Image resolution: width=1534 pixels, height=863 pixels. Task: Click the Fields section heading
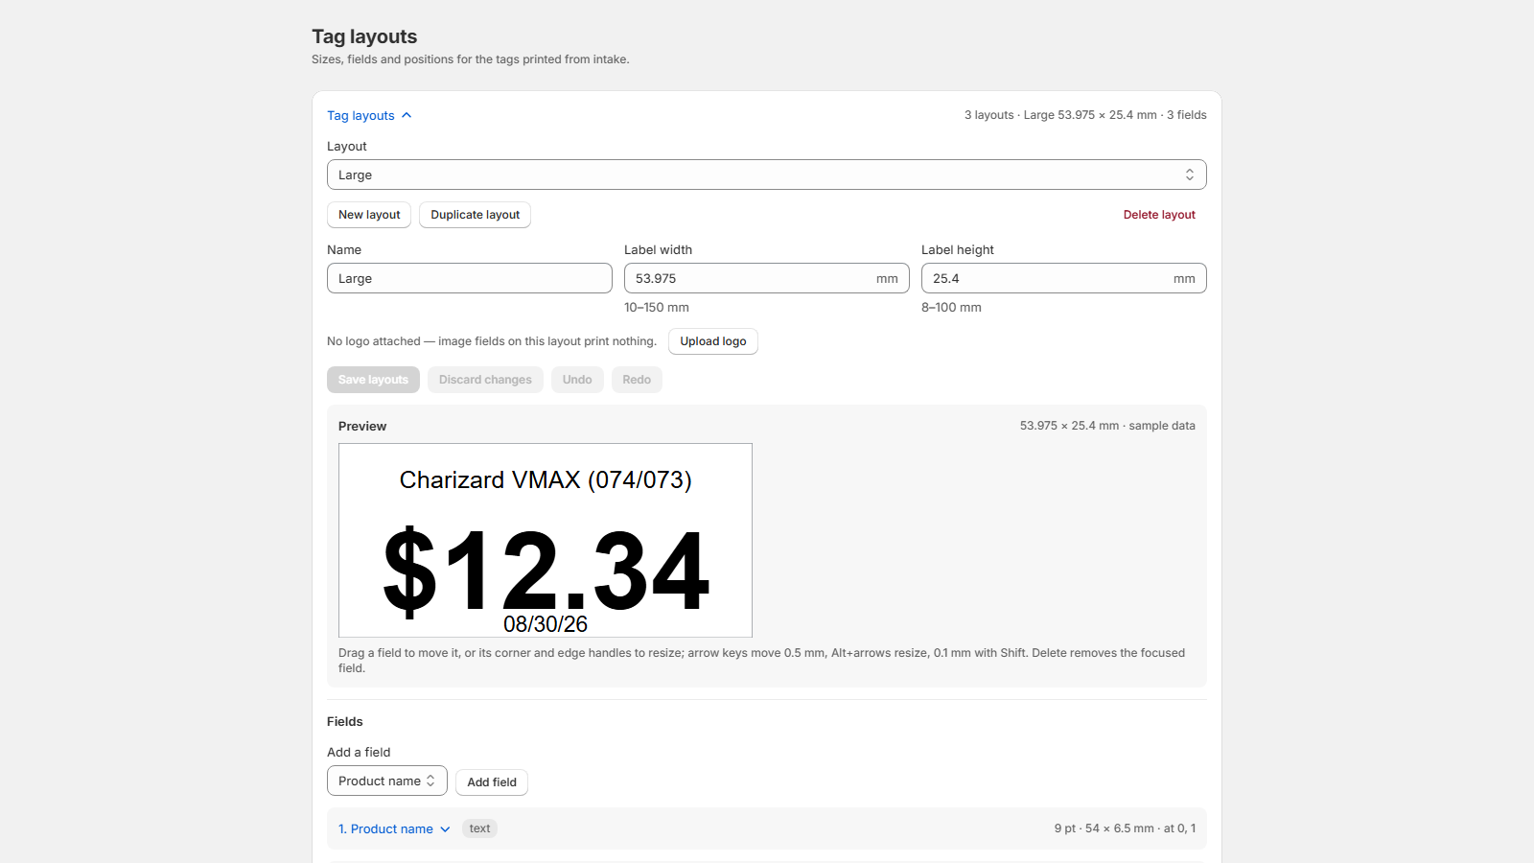(x=345, y=722)
